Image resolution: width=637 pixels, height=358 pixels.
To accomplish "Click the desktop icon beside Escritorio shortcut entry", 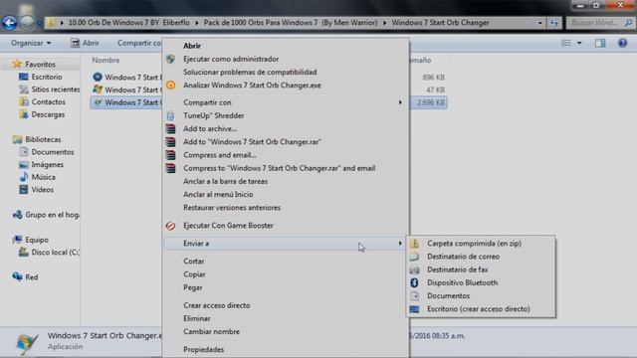I will click(414, 309).
